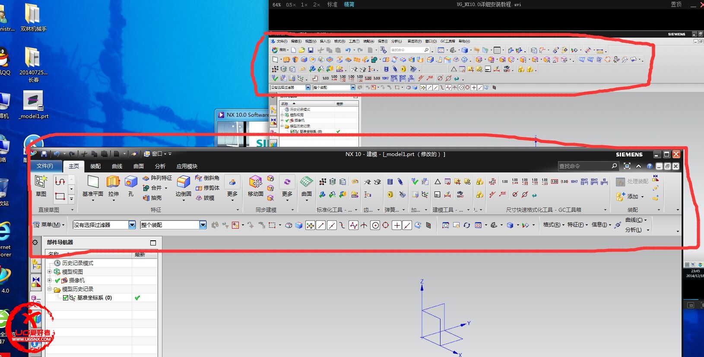Image resolution: width=704 pixels, height=357 pixels.
Task: Toggle Existing Point snap plus icon
Action: tap(396, 225)
